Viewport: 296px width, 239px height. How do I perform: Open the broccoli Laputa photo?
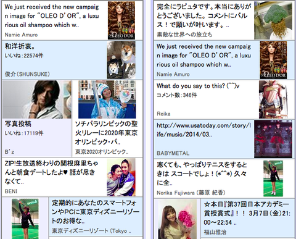tap(273, 20)
